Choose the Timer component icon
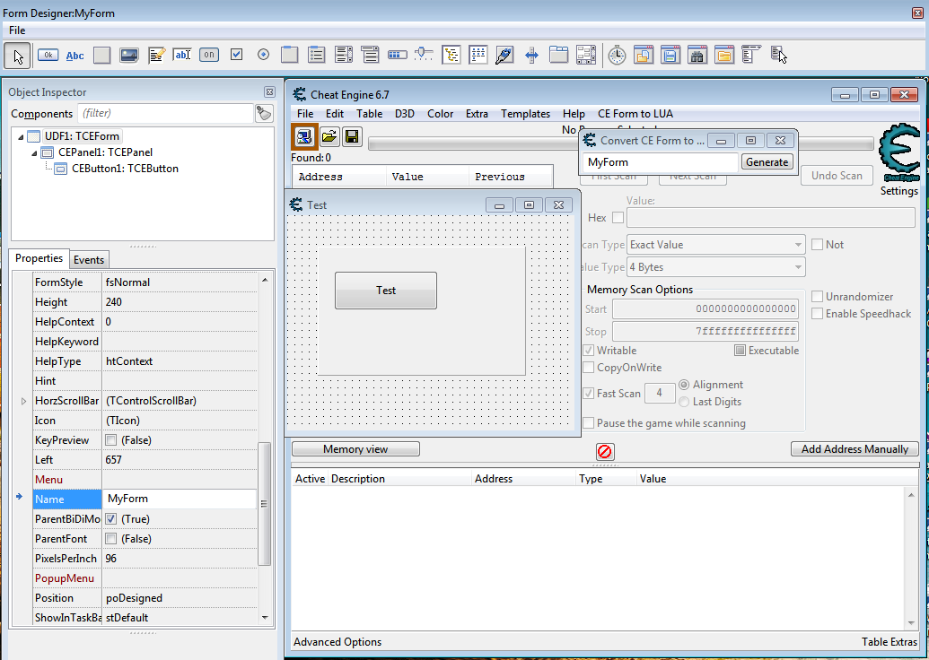The width and height of the screenshot is (929, 660). pyautogui.click(x=617, y=56)
